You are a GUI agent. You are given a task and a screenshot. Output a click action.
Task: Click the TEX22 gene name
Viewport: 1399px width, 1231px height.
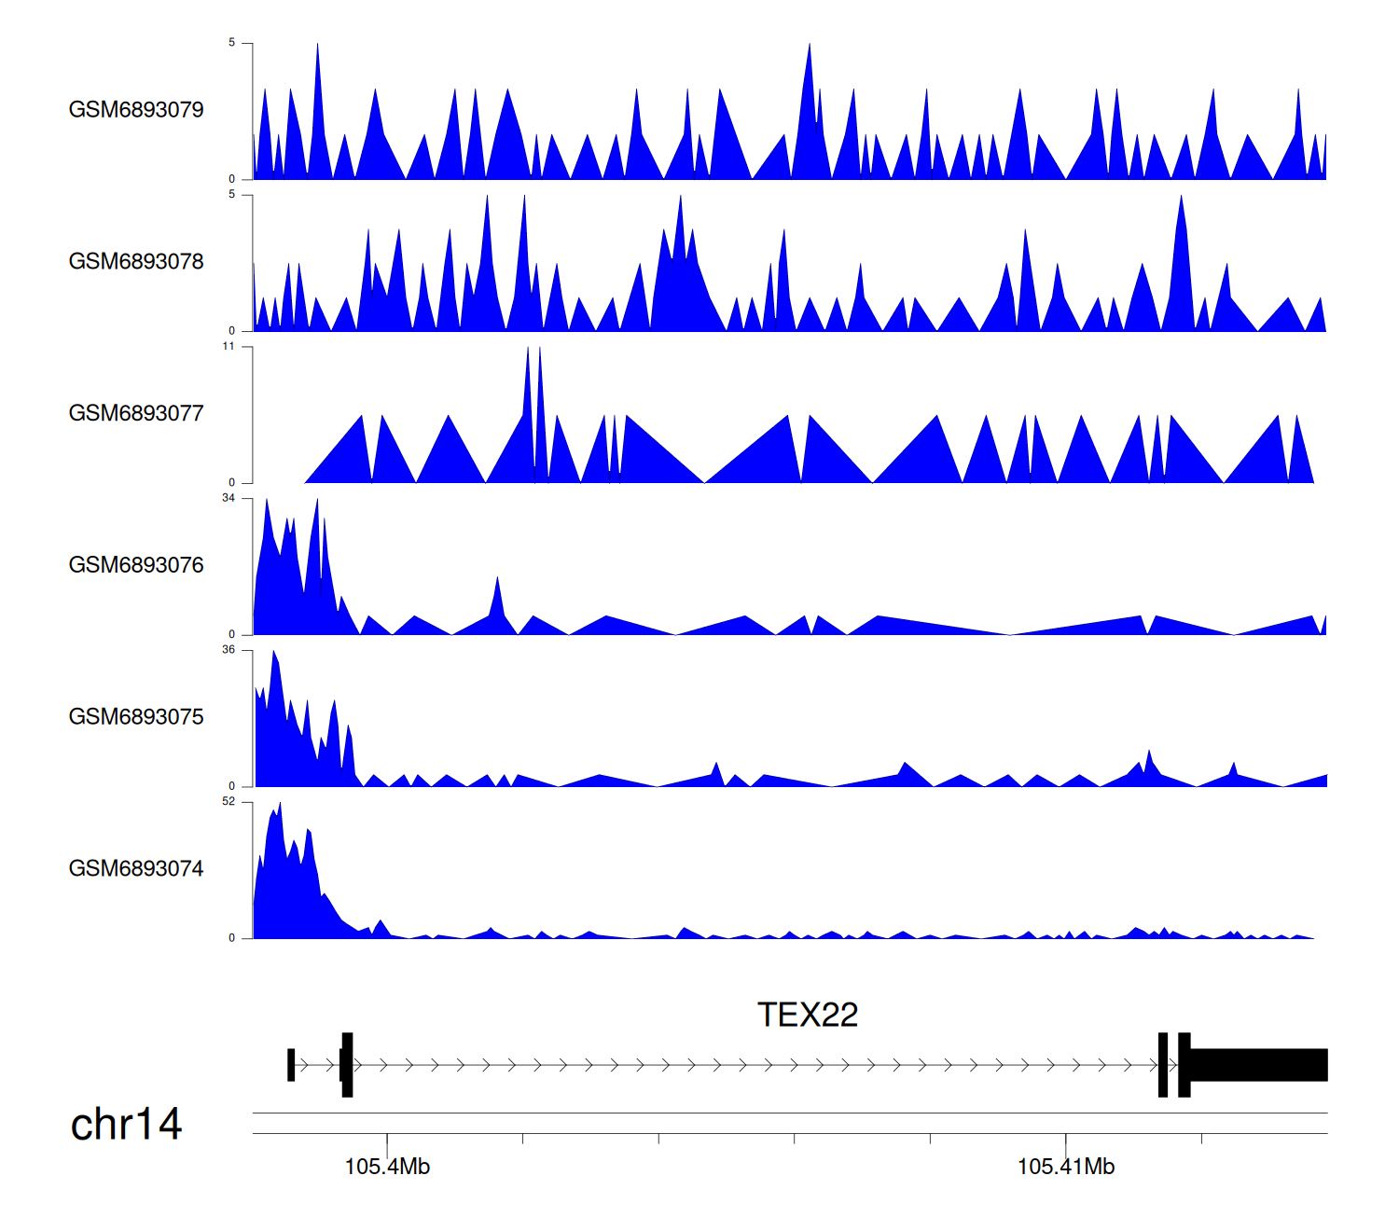point(807,1015)
